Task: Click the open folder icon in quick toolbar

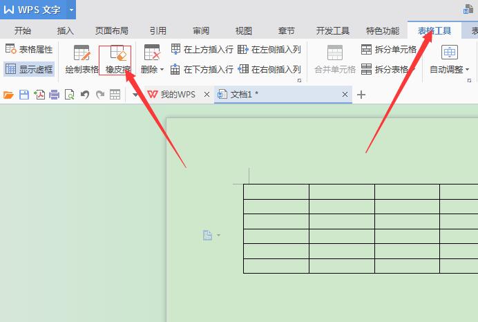Action: point(8,95)
